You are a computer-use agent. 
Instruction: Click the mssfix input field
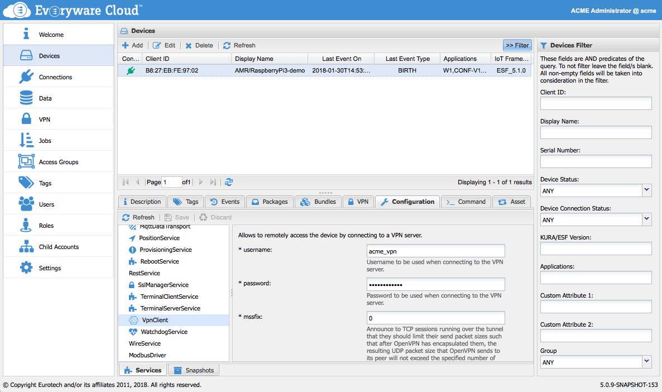pos(436,318)
